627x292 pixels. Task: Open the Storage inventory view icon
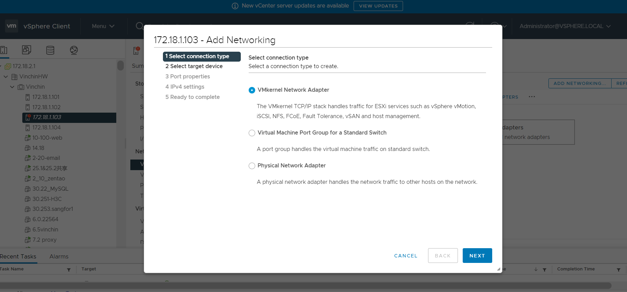(50, 50)
